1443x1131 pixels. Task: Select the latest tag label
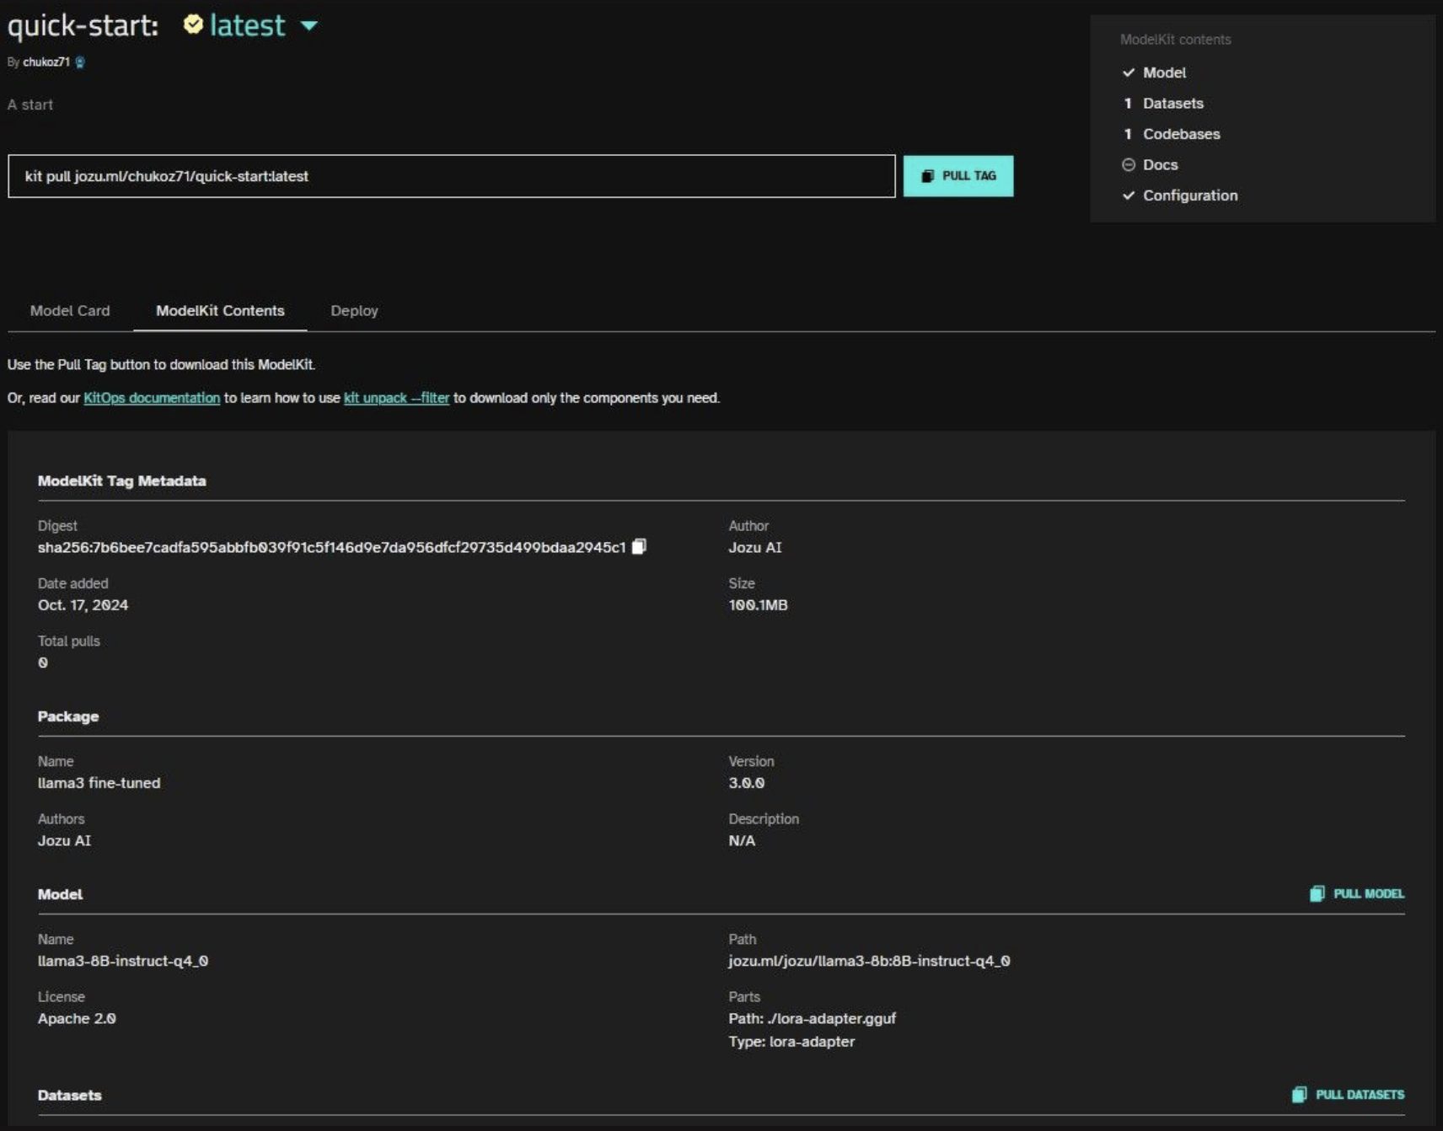click(x=247, y=25)
